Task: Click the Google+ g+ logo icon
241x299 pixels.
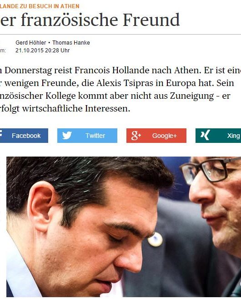Action: pos(136,136)
